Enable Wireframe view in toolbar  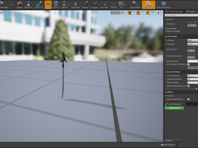(28, 5)
